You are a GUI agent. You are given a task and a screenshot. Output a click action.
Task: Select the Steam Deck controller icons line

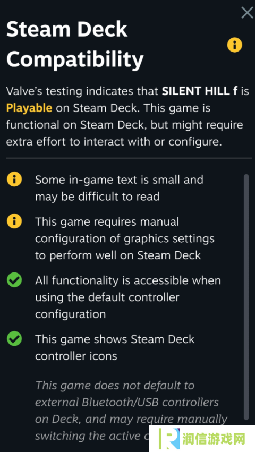[x=115, y=347]
